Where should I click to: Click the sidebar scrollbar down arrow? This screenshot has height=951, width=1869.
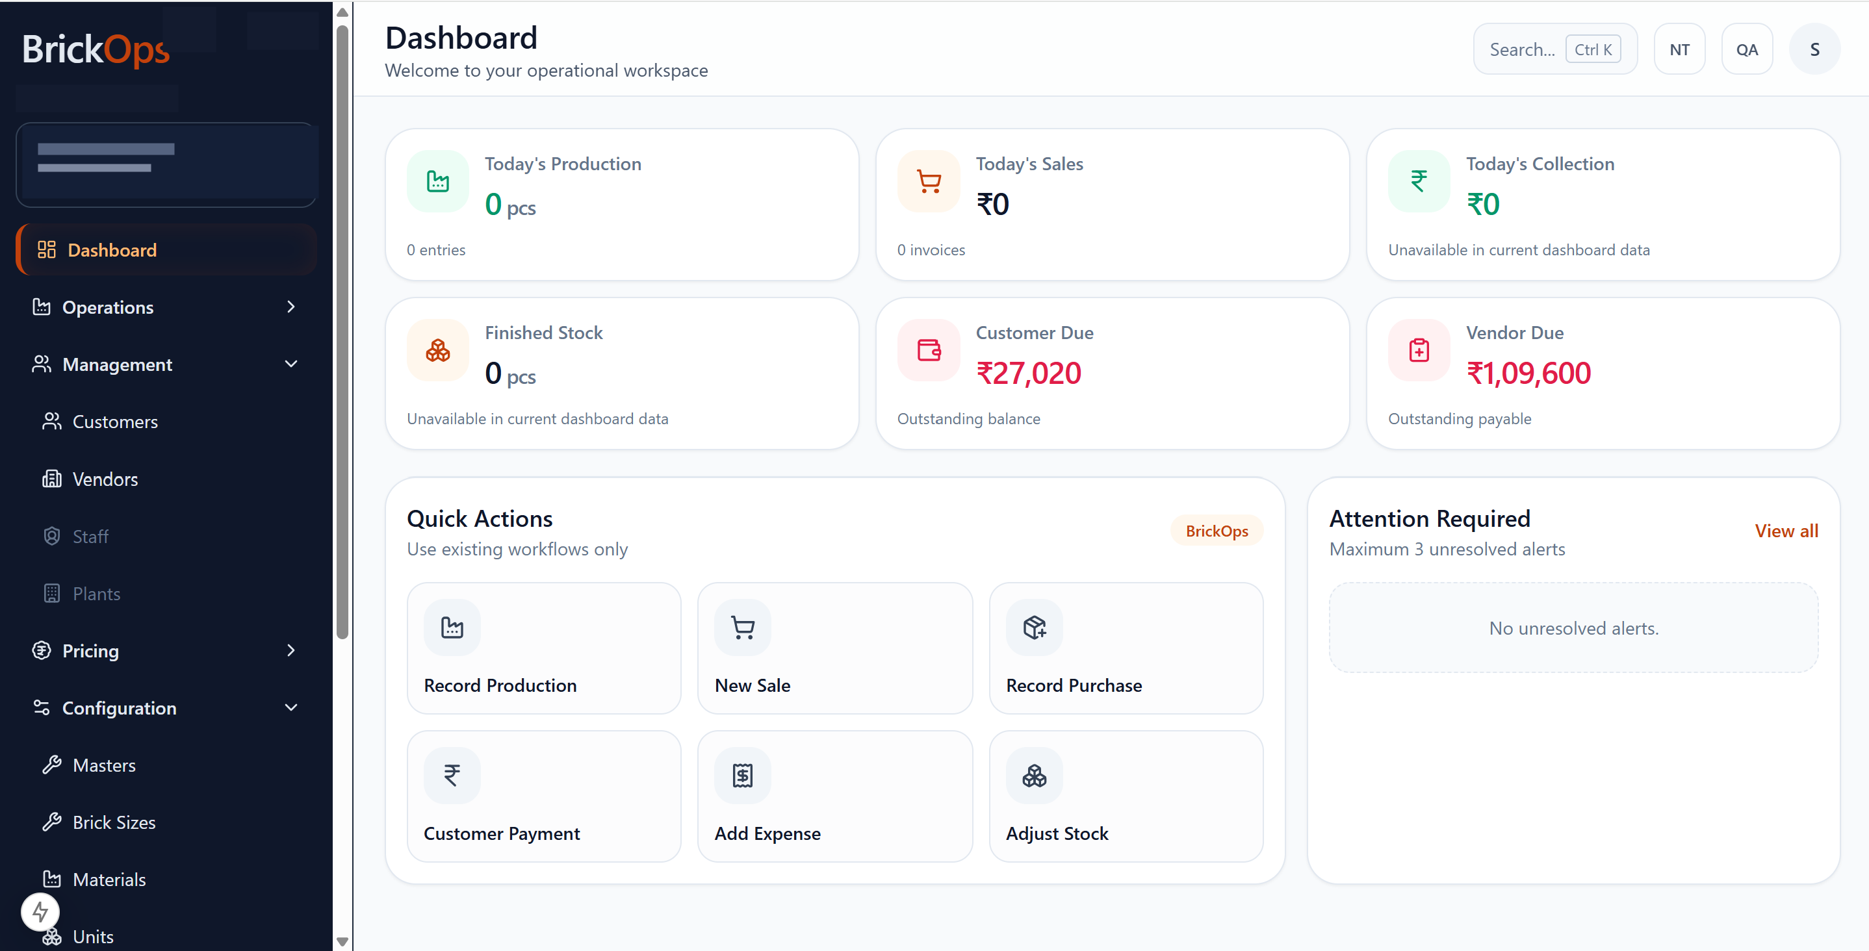click(342, 941)
